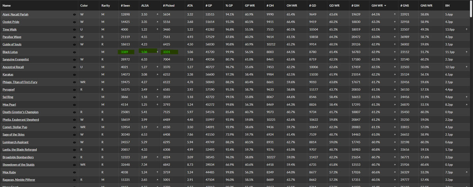Select the 64.5% GIH WR value for Ajani
This screenshot has width=473, height=187.
pyautogui.click(x=376, y=15)
